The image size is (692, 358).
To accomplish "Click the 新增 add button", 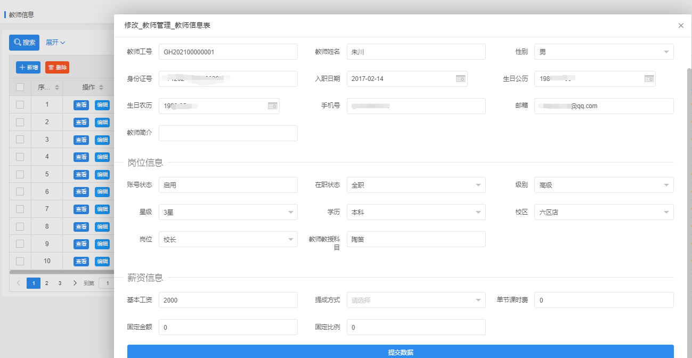I will click(x=28, y=68).
